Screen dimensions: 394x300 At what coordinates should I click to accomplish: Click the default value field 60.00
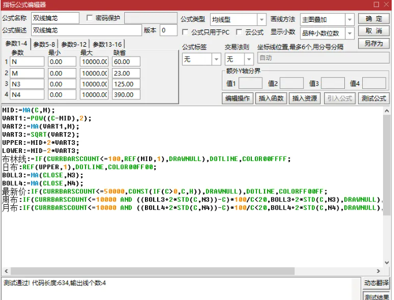tap(126, 62)
